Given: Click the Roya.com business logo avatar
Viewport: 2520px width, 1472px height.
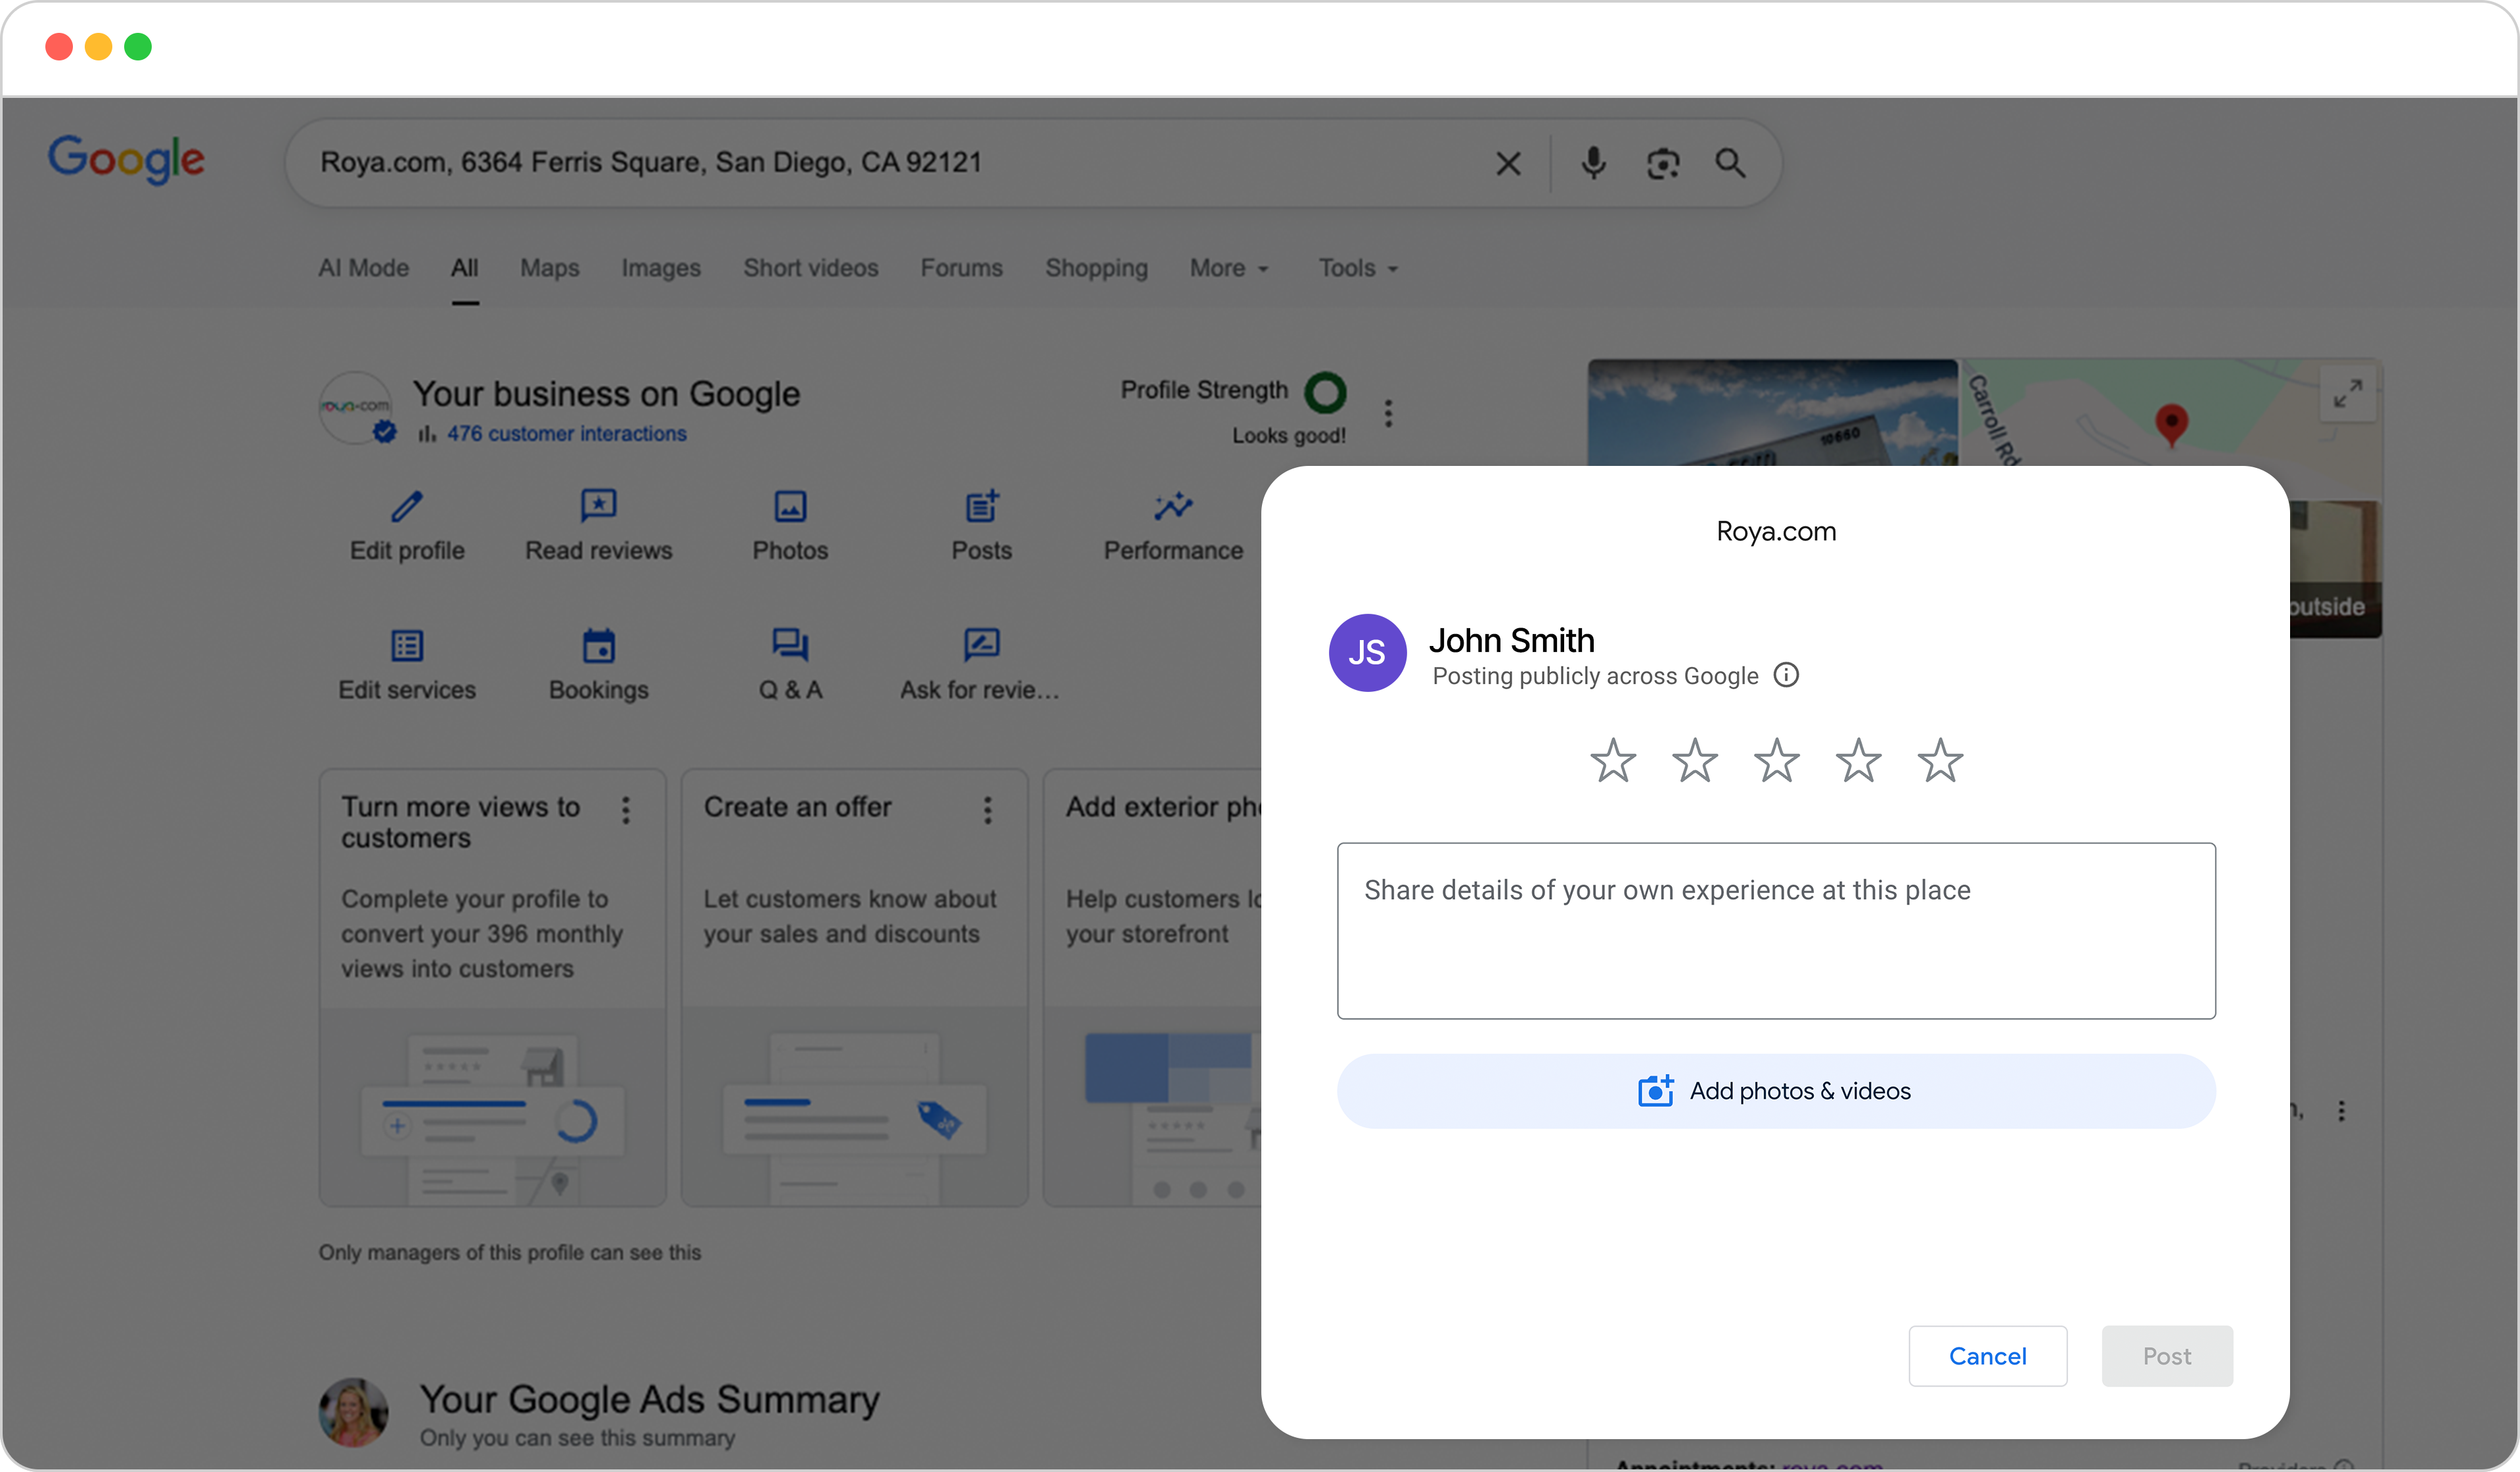Looking at the screenshot, I should [x=355, y=407].
